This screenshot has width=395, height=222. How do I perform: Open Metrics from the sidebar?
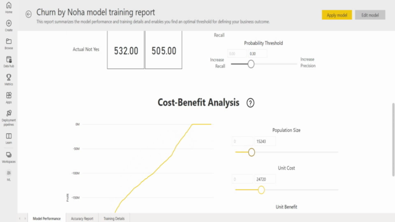[9, 80]
